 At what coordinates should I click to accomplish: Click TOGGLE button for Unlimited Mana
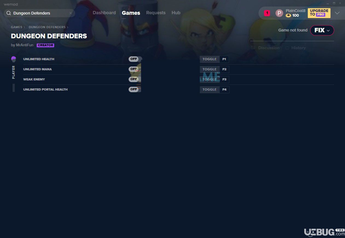(210, 69)
